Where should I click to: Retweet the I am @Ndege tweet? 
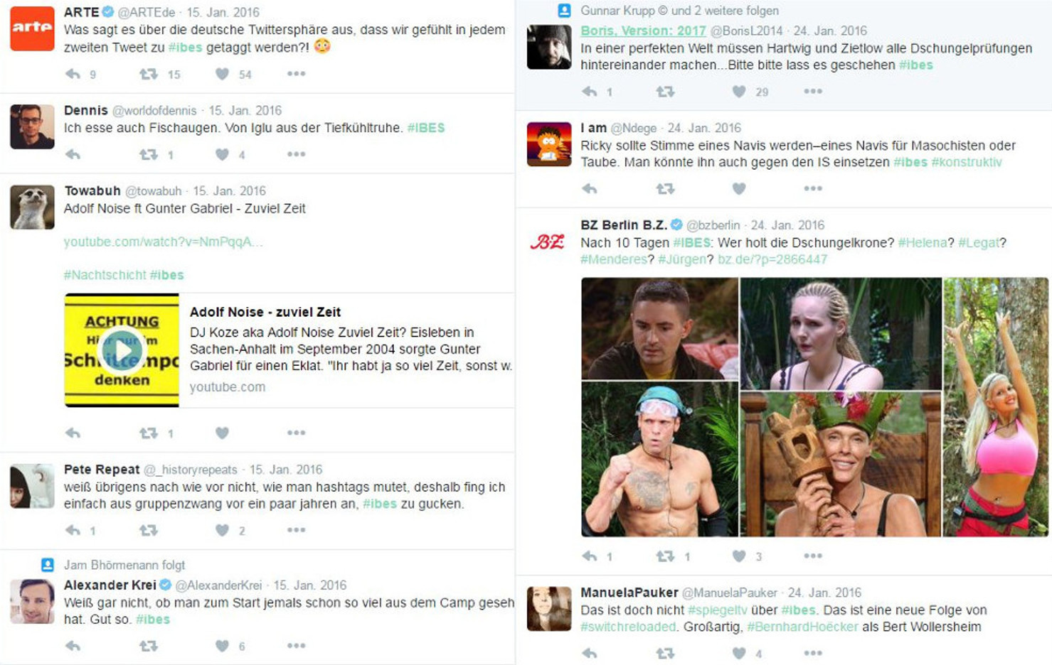(665, 189)
